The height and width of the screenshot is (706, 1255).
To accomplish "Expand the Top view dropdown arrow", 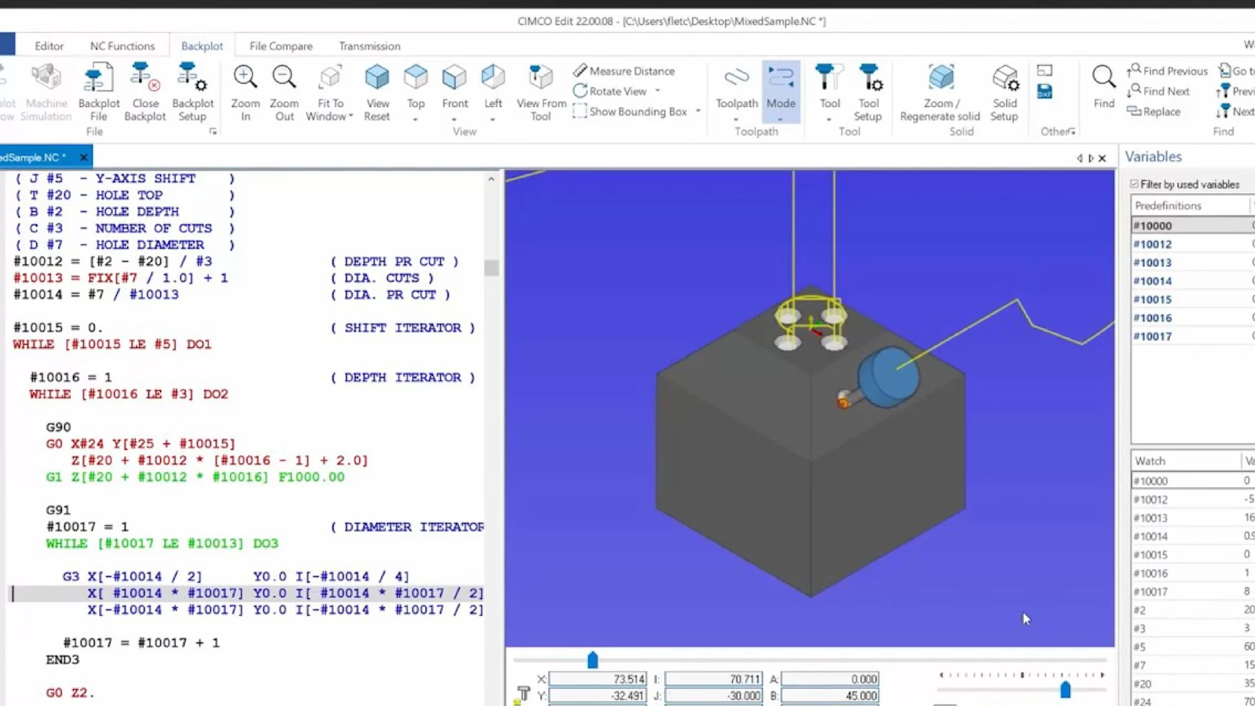I will tap(415, 120).
